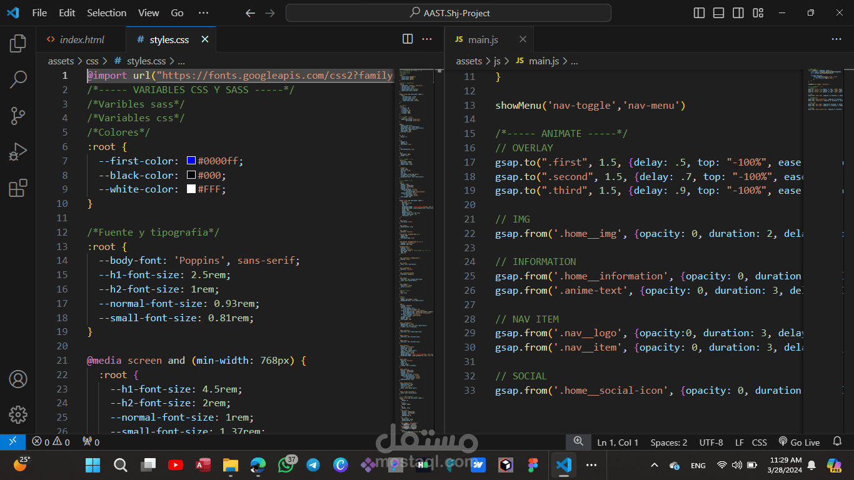Click js breadcrumb folder
Screen dimensions: 854x480
tap(497, 61)
